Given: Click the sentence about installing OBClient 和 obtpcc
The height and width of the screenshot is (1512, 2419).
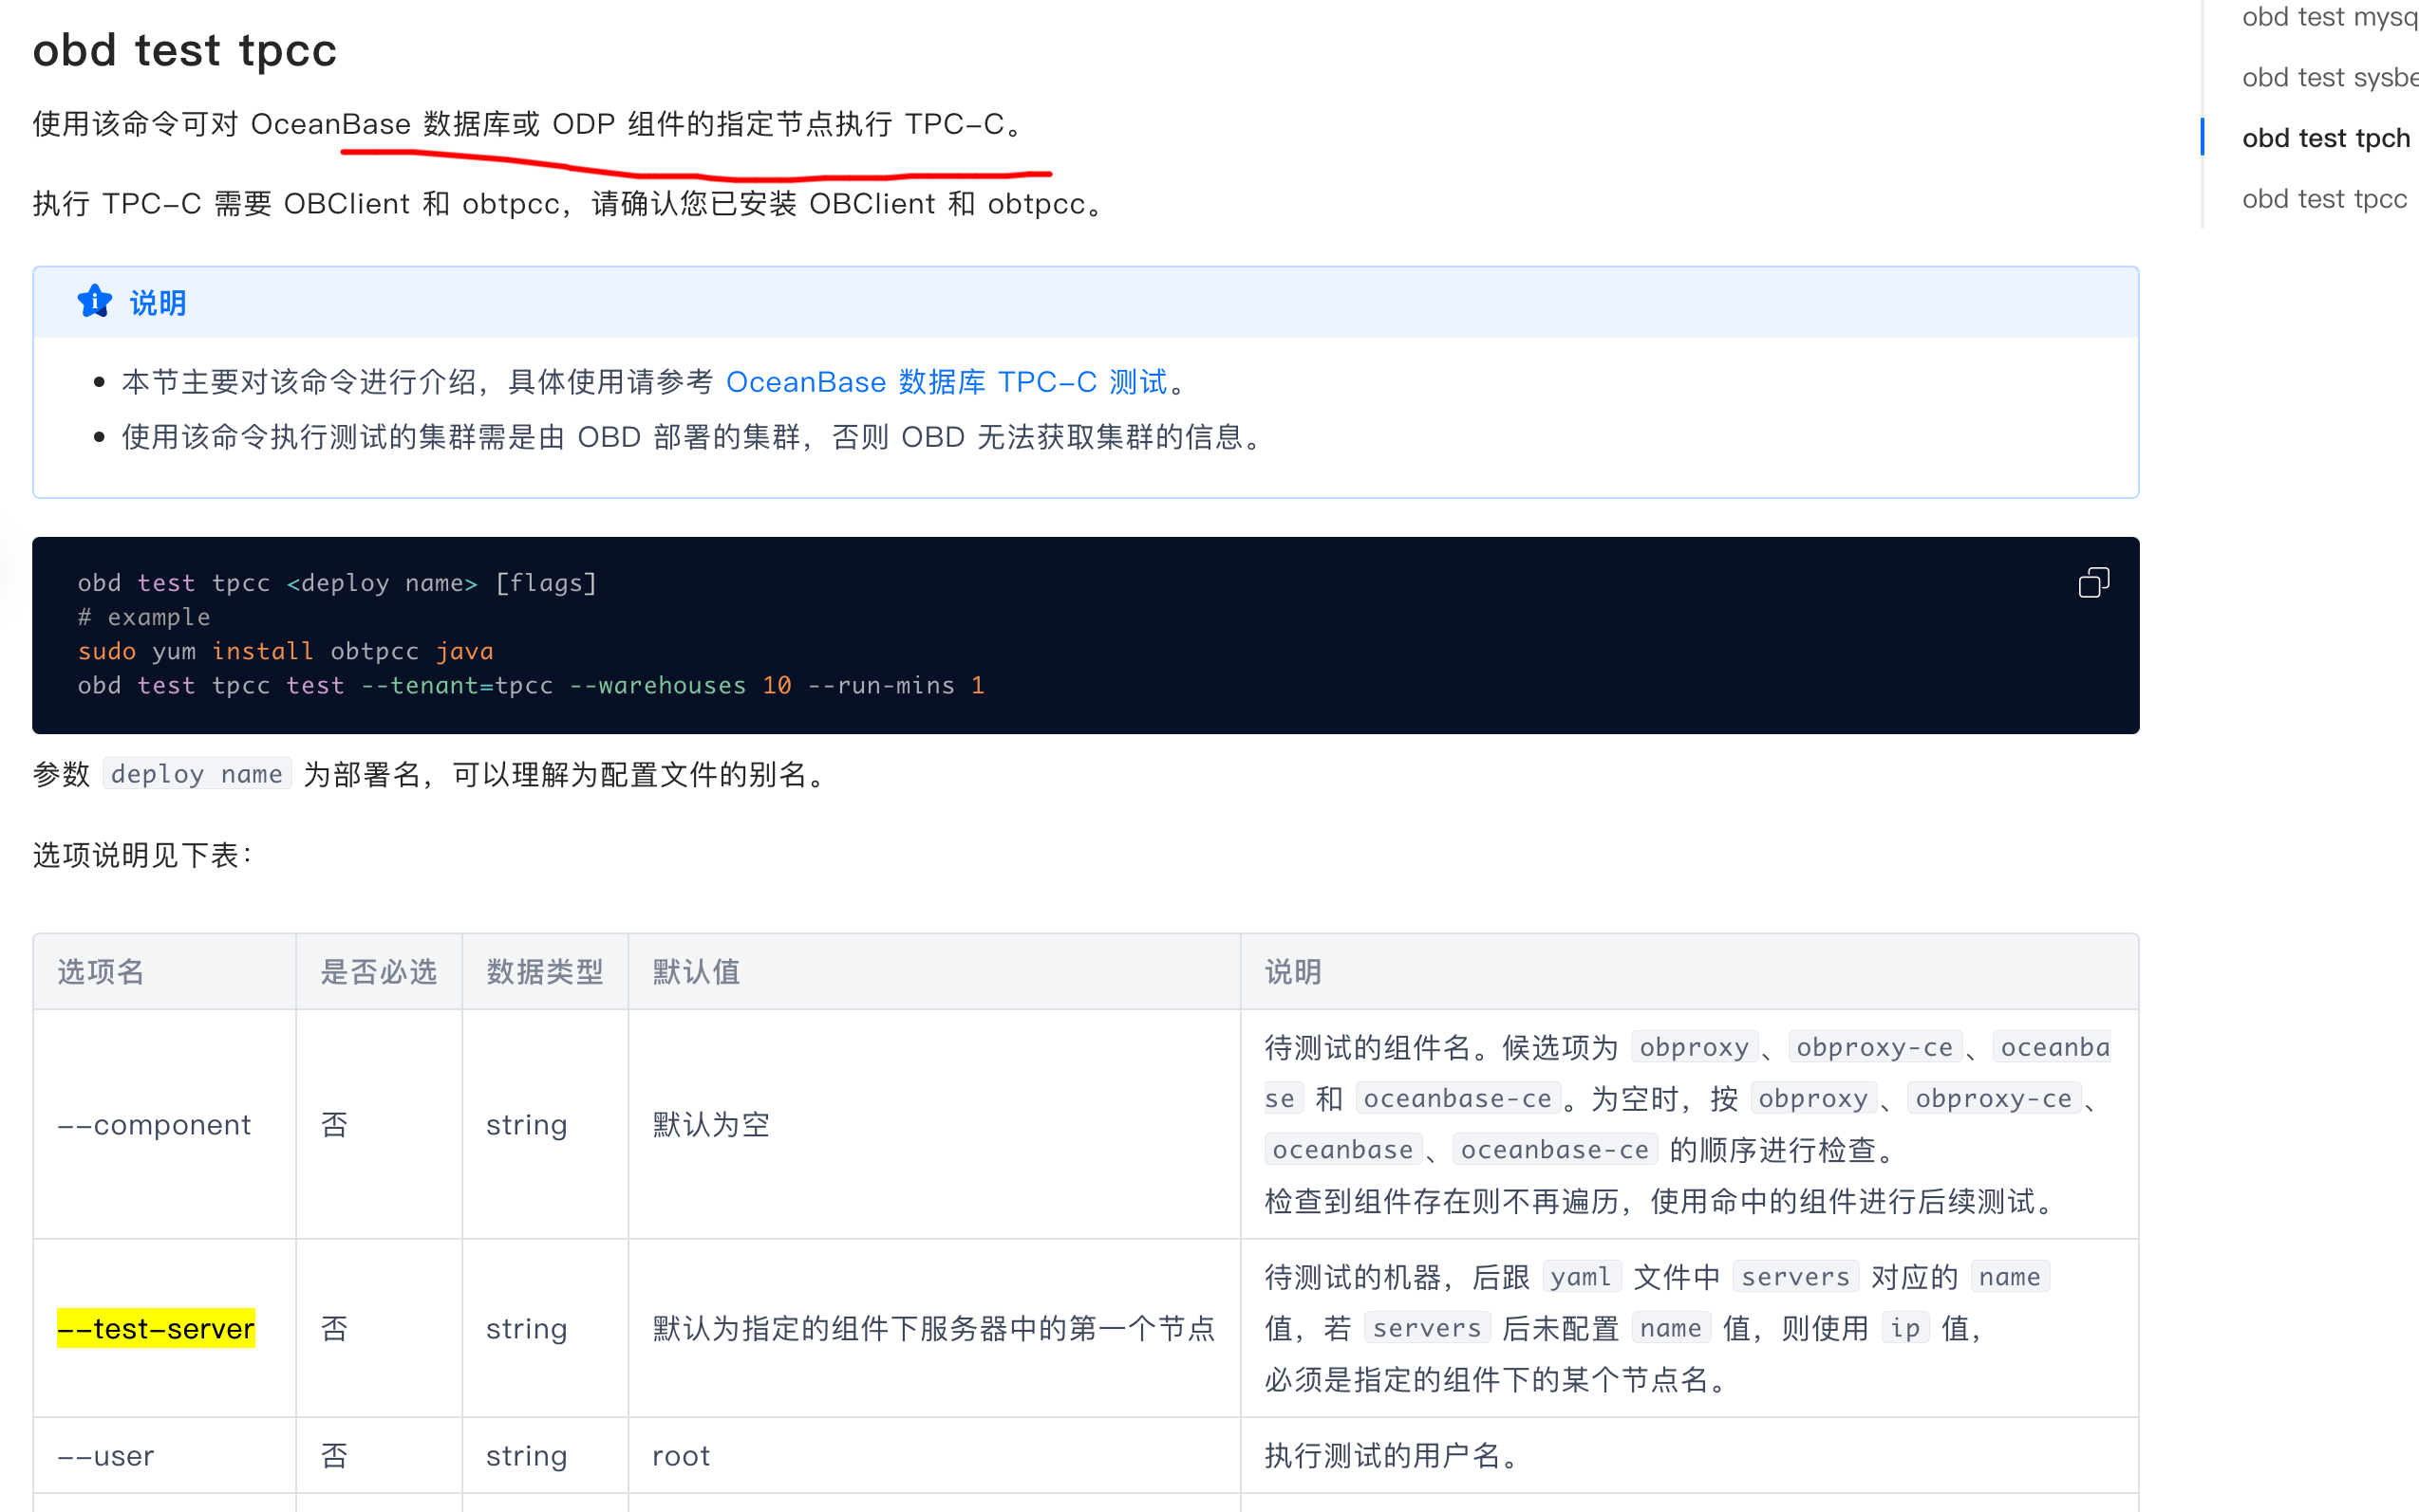Looking at the screenshot, I should pyautogui.click(x=572, y=204).
